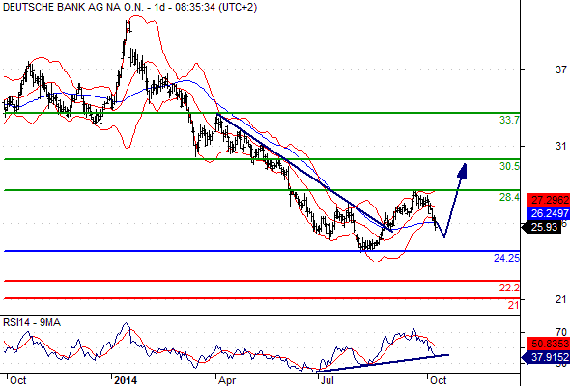Click the RSI14 - 9MA indicator label
This screenshot has width=570, height=386.
tap(32, 322)
